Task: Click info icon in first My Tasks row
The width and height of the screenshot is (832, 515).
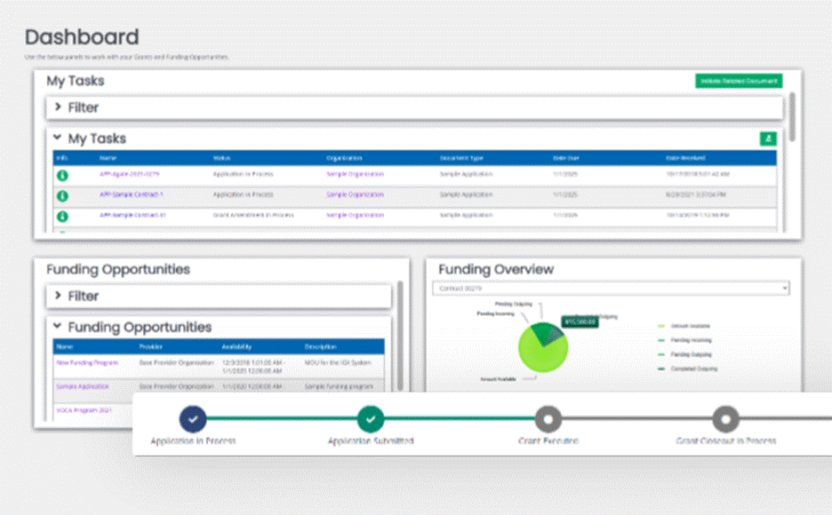Action: point(63,174)
